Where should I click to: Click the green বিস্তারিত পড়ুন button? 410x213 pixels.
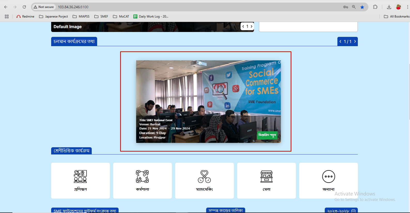pyautogui.click(x=267, y=135)
